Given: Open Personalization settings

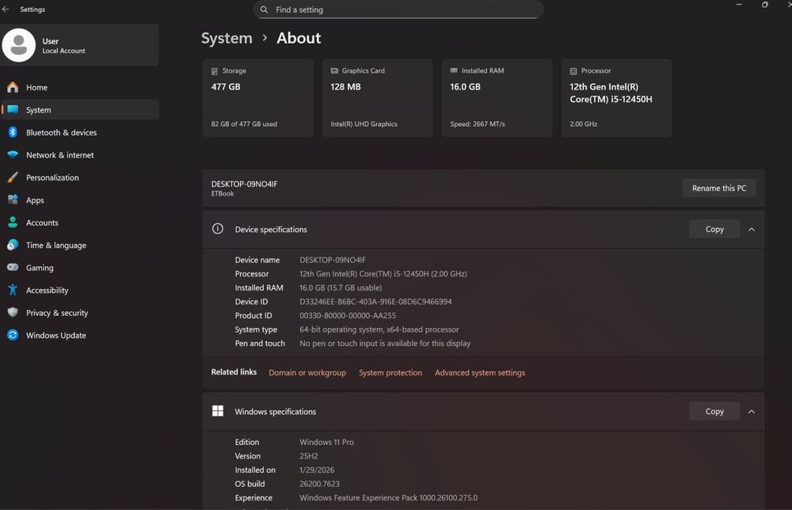Looking at the screenshot, I should point(80,177).
